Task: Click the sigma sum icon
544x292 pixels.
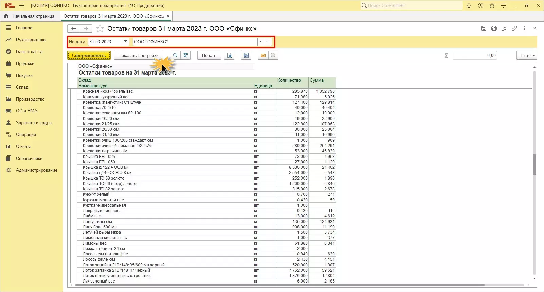Action: pos(446,56)
